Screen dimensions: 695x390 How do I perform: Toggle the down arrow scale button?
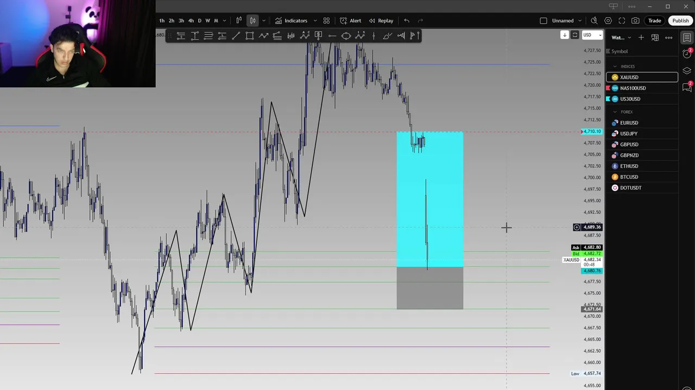click(x=565, y=35)
